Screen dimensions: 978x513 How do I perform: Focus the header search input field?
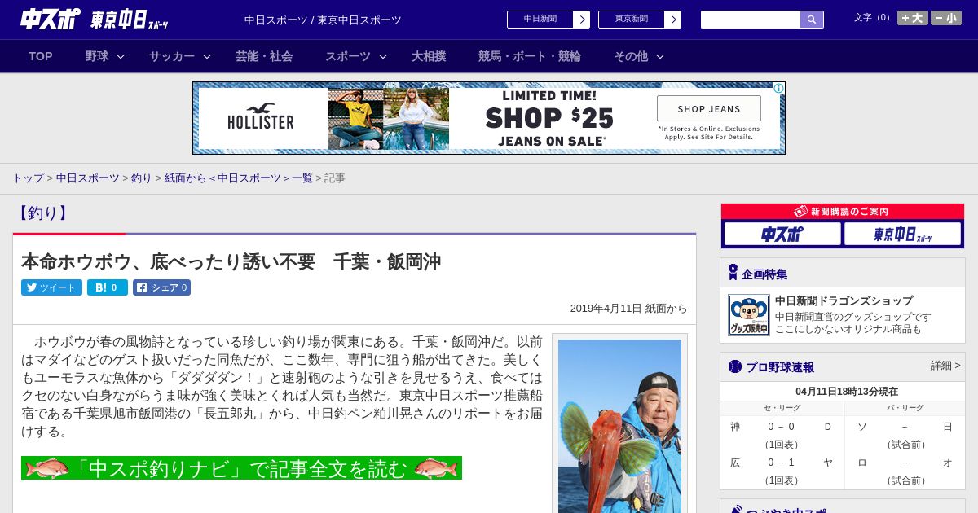pyautogui.click(x=751, y=20)
